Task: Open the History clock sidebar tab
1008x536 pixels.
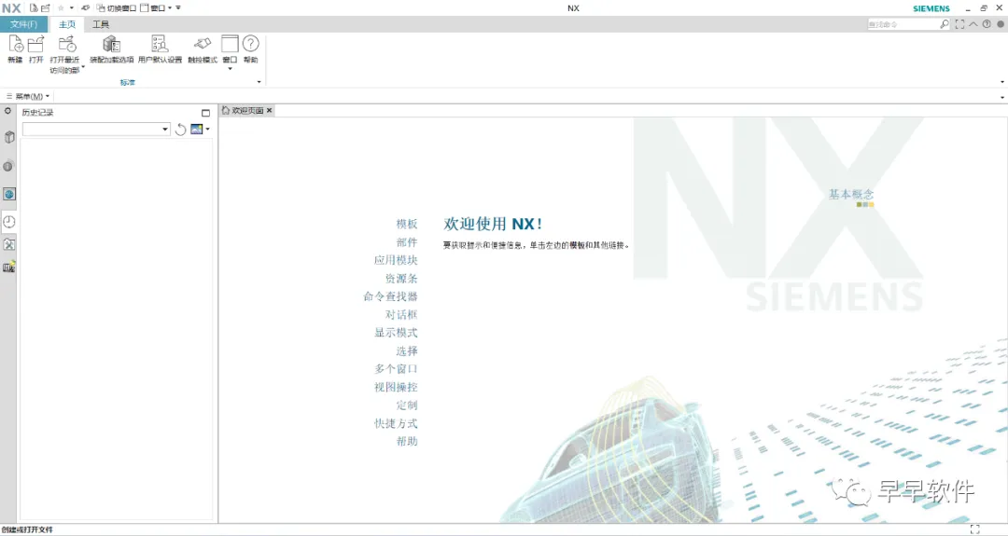Action: pyautogui.click(x=9, y=222)
